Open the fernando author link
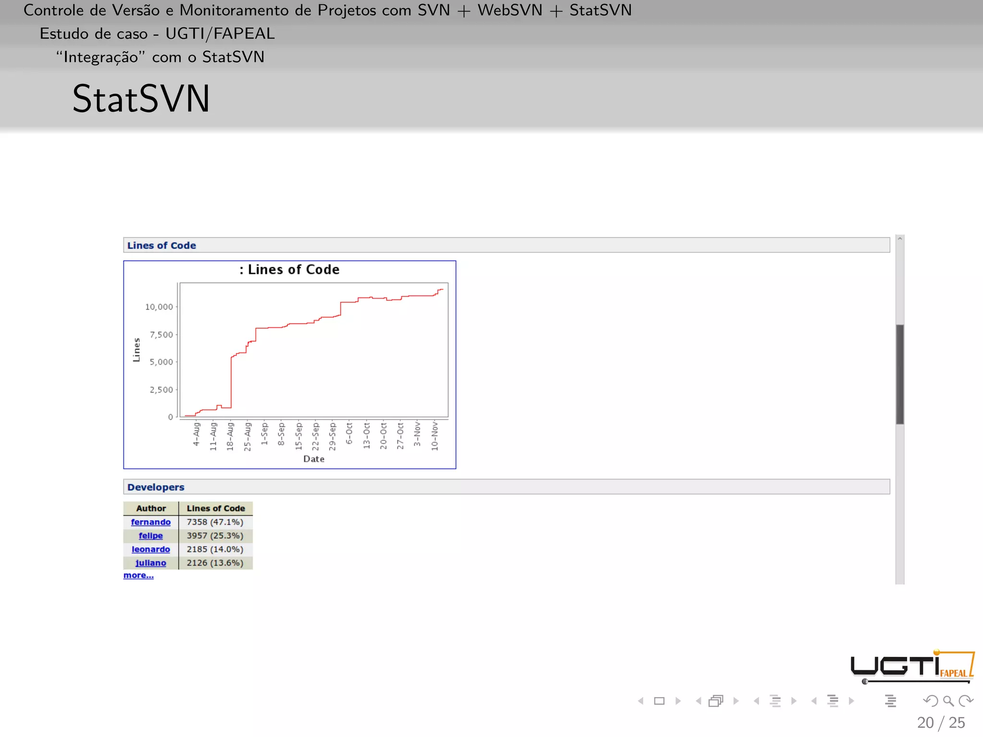983x737 pixels. tap(151, 522)
